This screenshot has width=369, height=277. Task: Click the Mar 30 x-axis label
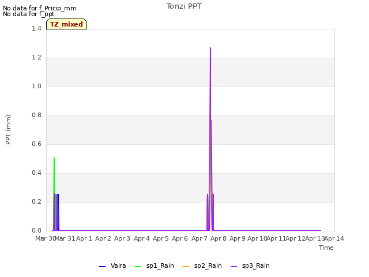click(45, 238)
